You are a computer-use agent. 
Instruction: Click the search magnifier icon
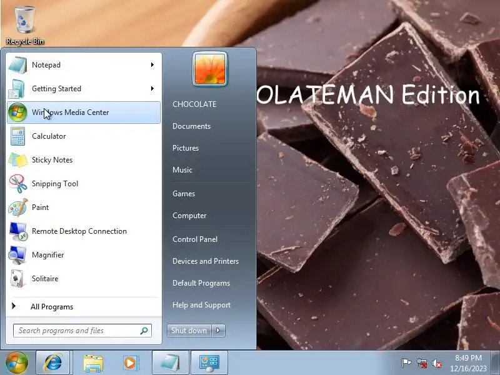144,331
